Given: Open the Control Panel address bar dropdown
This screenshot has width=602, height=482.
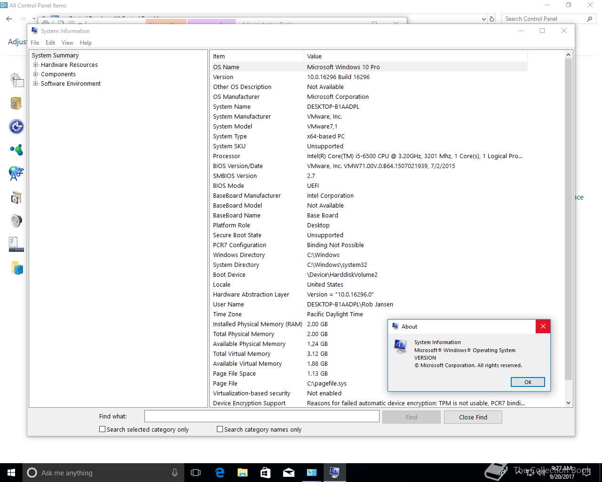Looking at the screenshot, I should pos(484,19).
